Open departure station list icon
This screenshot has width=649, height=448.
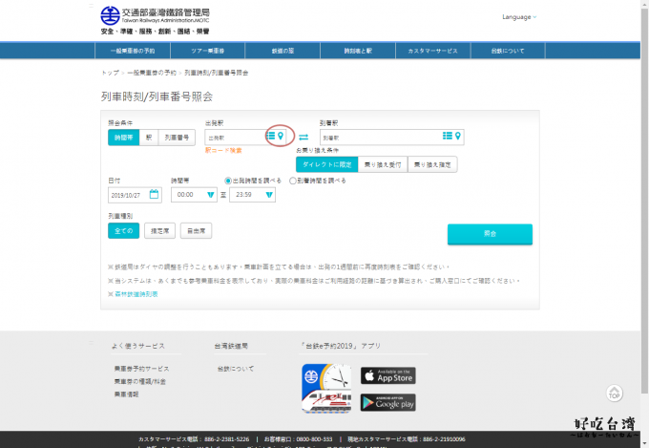coord(270,137)
